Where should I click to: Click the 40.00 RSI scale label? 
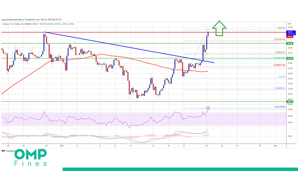tap(290, 122)
